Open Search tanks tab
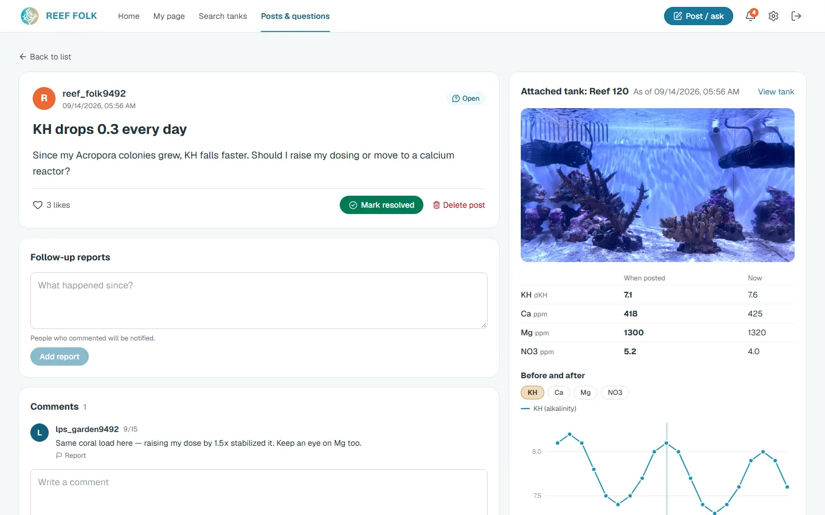 (x=223, y=16)
